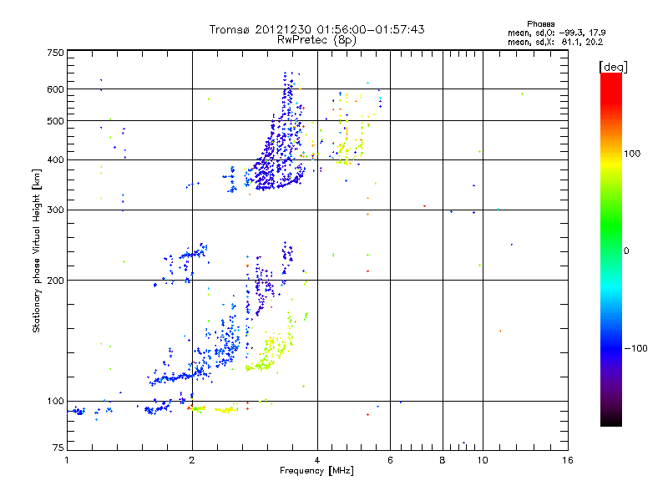Click the y-axis tick label '750'

coord(56,53)
